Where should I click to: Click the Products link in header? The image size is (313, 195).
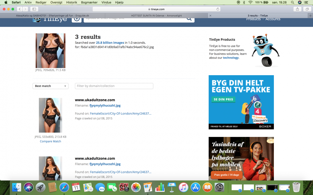click(253, 19)
